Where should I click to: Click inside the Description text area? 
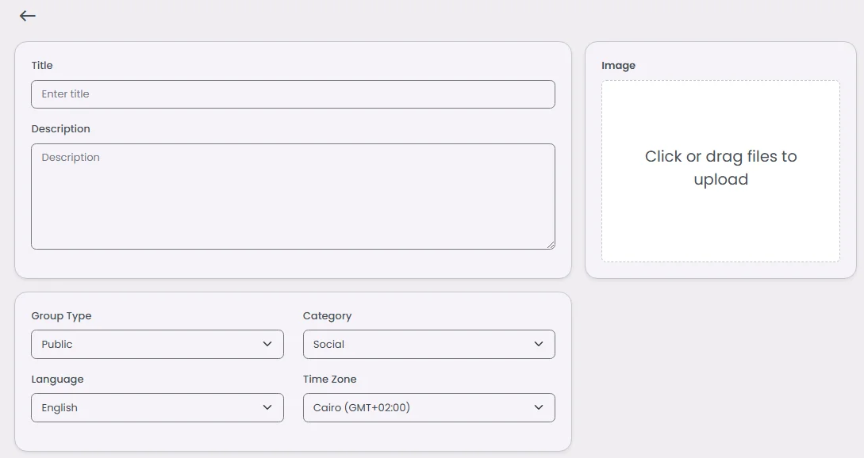point(293,197)
